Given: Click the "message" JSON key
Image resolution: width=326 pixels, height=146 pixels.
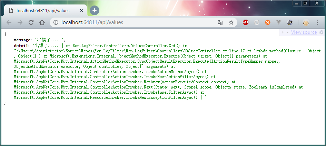Looking at the screenshot, I should (22, 40).
